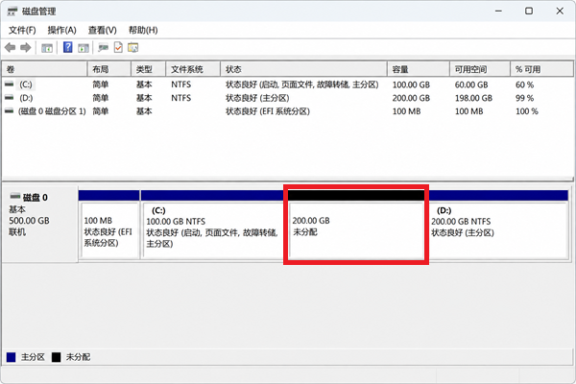
Task: Click the folder view settings toolbar icon
Action: pyautogui.click(x=133, y=47)
